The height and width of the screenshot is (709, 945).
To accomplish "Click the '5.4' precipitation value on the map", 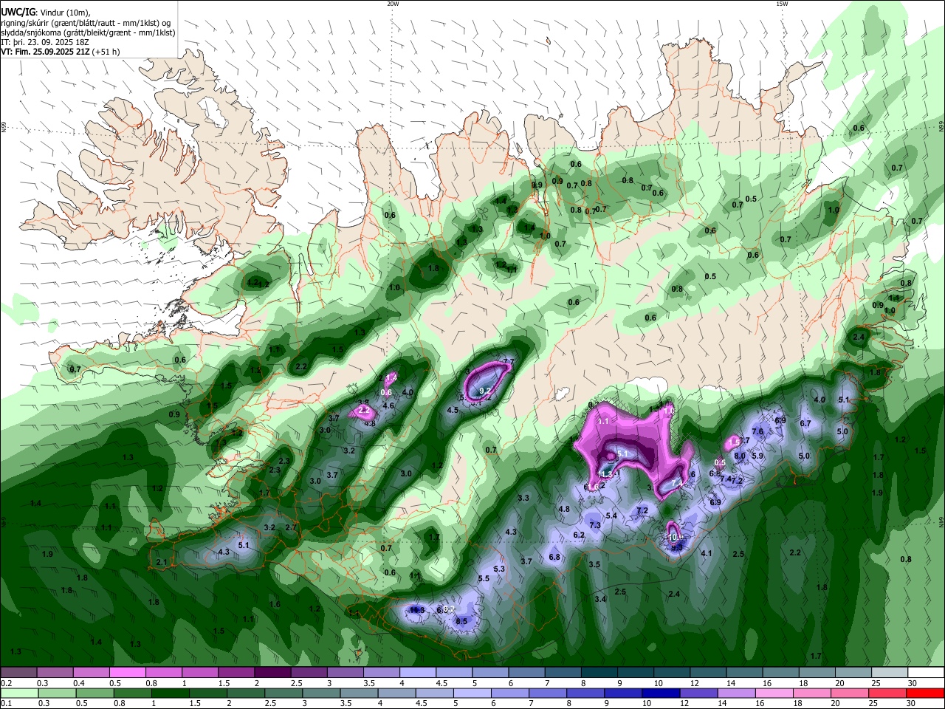I will (611, 516).
